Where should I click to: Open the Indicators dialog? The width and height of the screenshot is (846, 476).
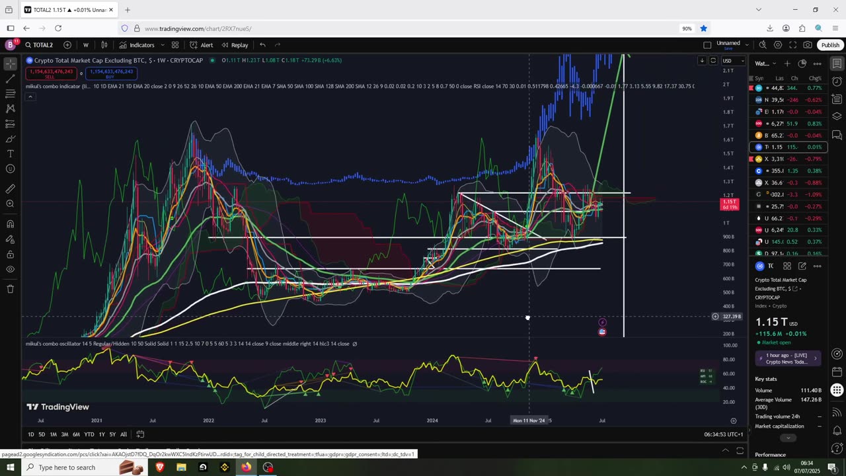tap(137, 45)
